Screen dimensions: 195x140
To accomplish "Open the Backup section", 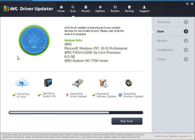I will [129, 9].
